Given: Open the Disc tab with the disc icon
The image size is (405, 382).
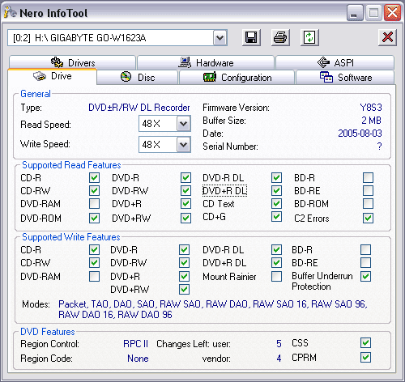Looking at the screenshot, I should pos(137,78).
